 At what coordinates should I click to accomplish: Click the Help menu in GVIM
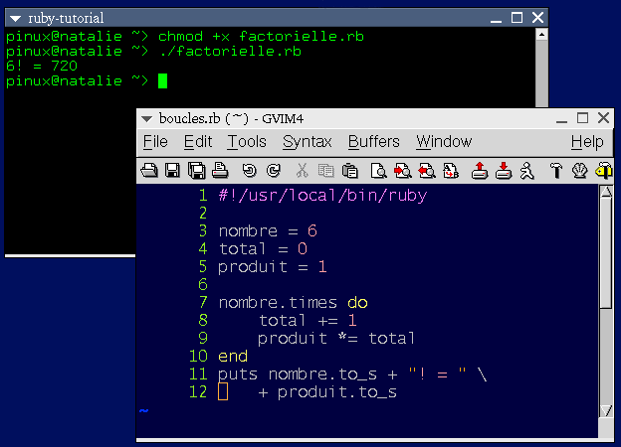point(587,142)
